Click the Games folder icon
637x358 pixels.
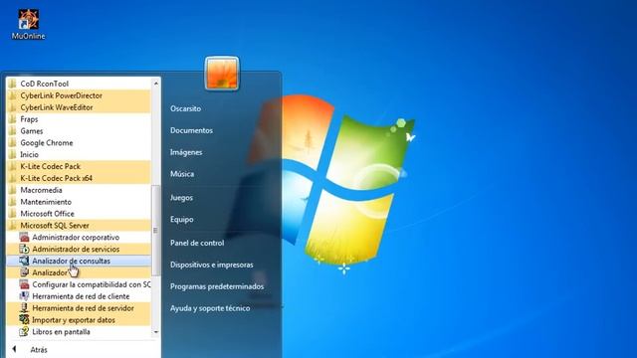(12, 130)
